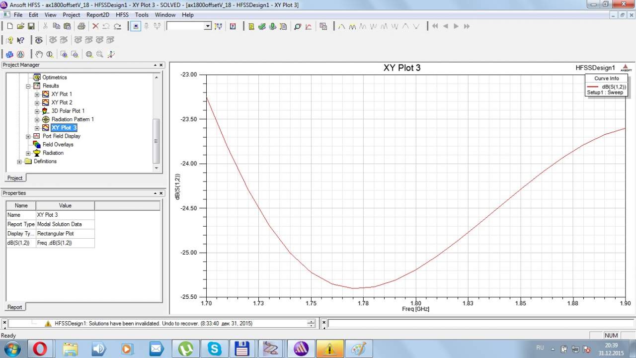This screenshot has width=636, height=358.
Task: Click the Project Manager vertical scrollbar thumb
Action: [156, 141]
